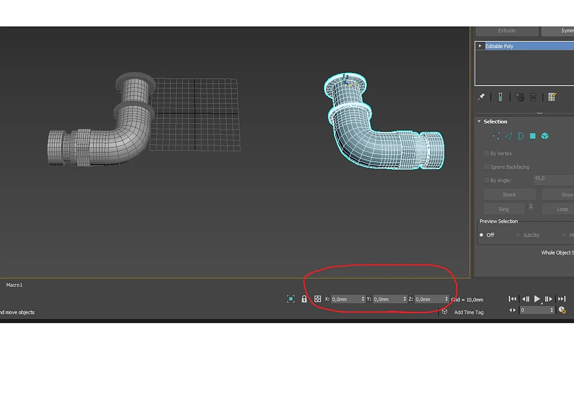
Task: Select Edge sub-object level icon
Action: pyautogui.click(x=508, y=136)
